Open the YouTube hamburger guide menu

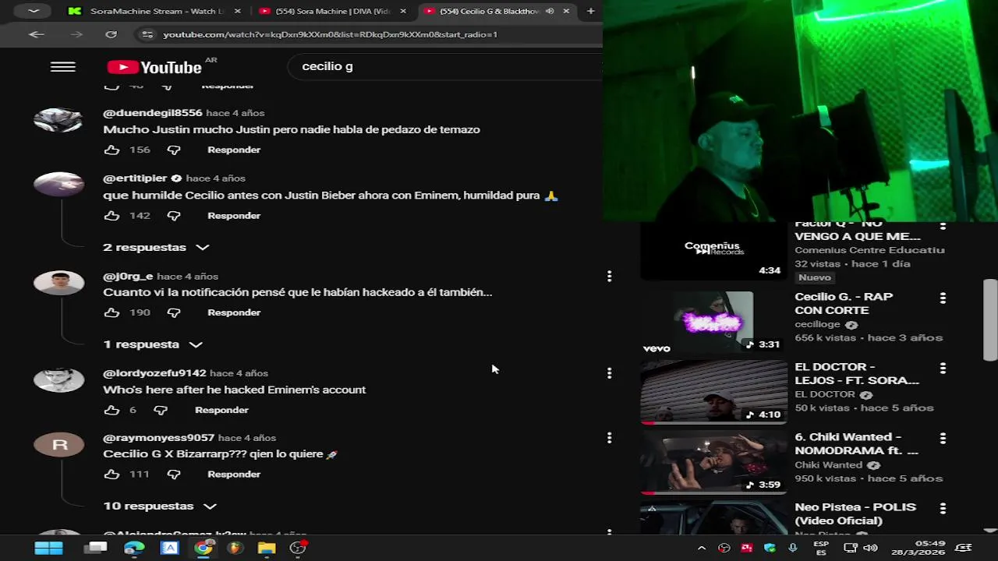click(62, 67)
